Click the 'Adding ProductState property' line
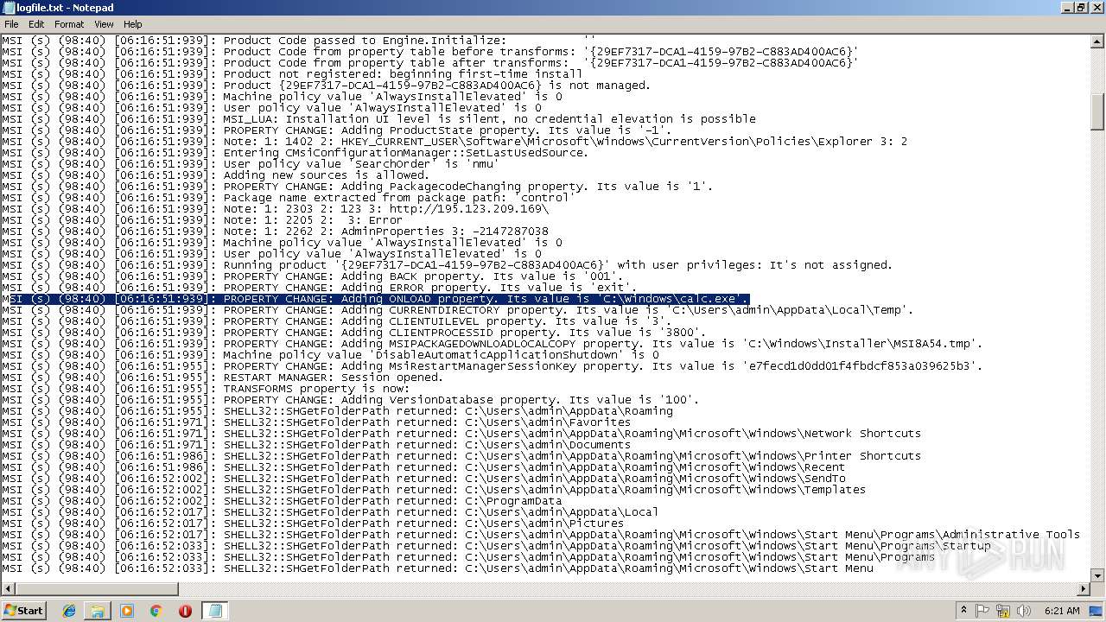 (x=336, y=130)
